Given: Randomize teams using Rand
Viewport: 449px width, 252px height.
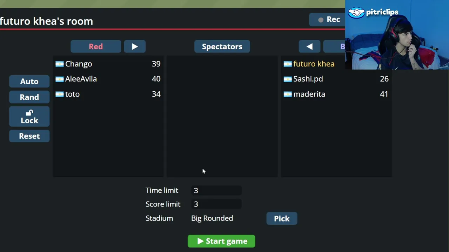Looking at the screenshot, I should (x=29, y=97).
